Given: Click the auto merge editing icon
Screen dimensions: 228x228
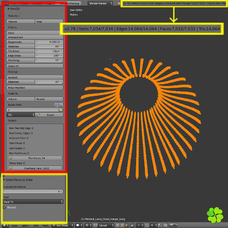Looking at the screenshot, I should point(166,225).
